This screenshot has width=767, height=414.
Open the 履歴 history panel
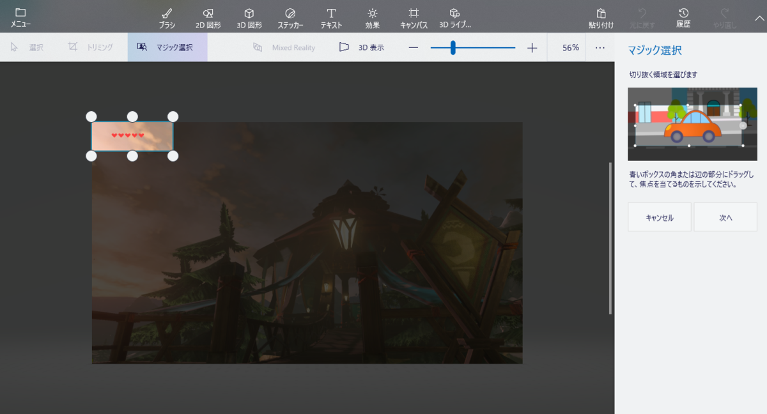point(683,17)
